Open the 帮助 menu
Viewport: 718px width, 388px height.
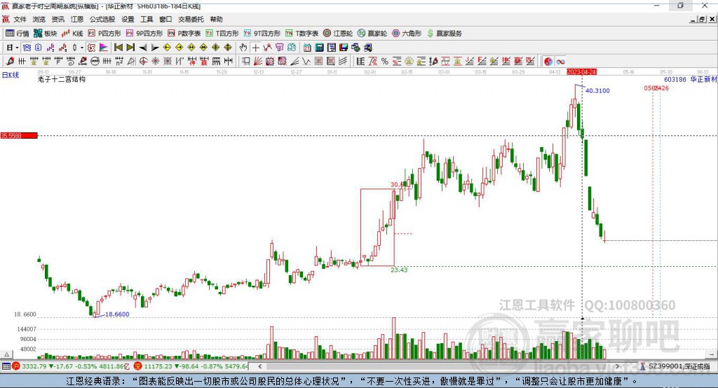click(x=216, y=19)
